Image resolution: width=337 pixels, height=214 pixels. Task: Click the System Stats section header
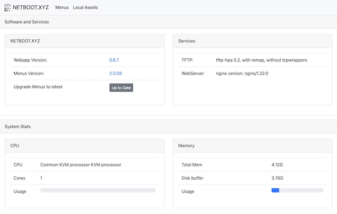18,127
